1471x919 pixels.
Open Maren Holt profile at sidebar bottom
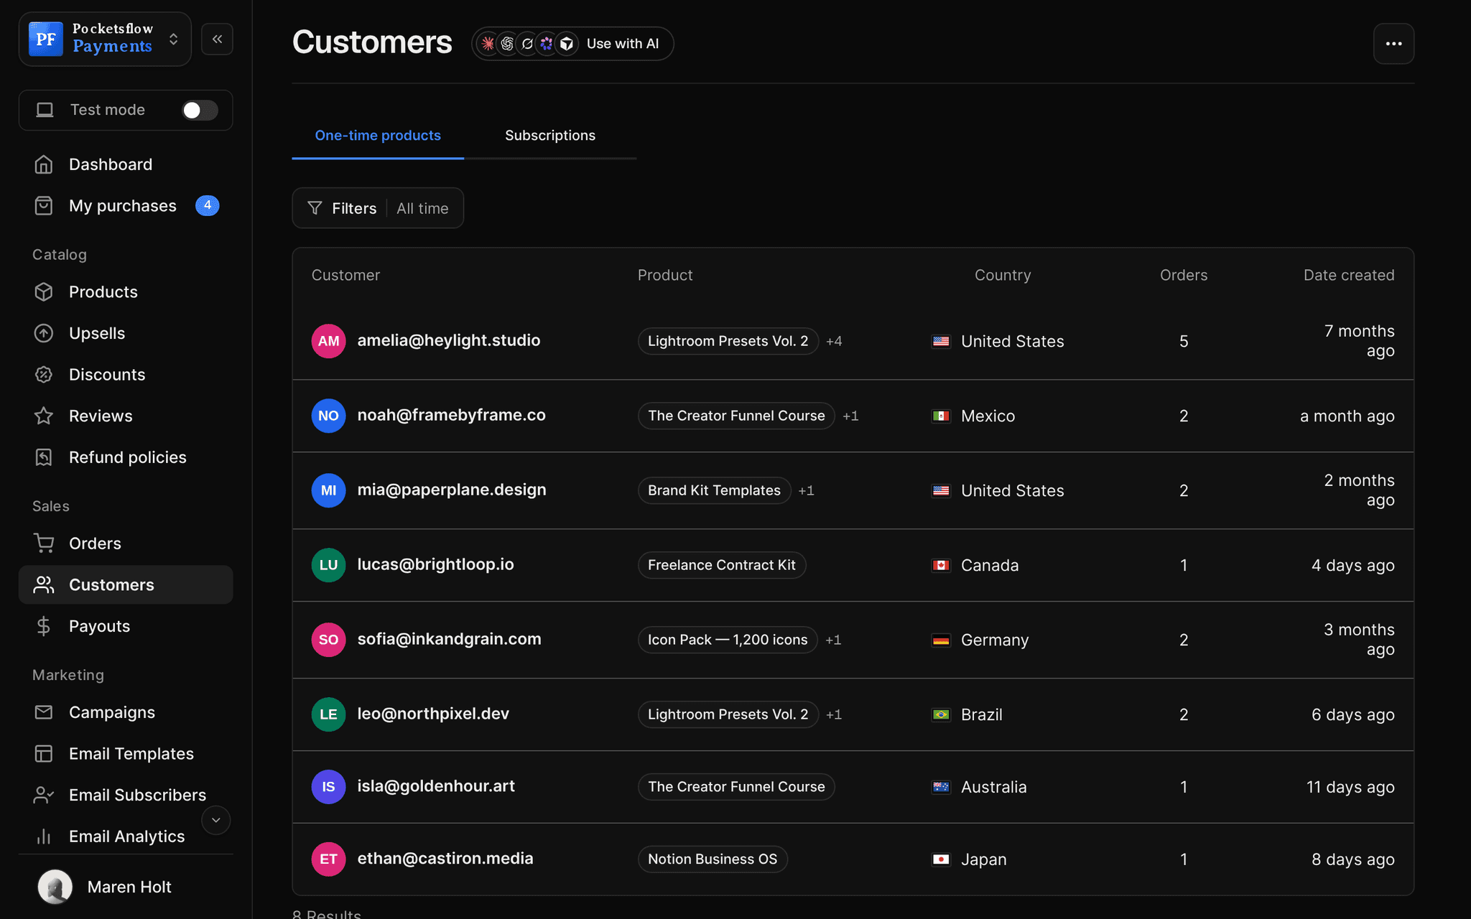pyautogui.click(x=126, y=887)
